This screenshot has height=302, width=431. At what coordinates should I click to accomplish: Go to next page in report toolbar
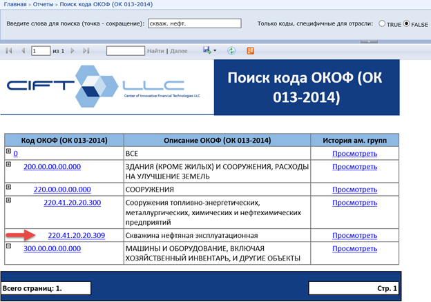[x=73, y=51]
